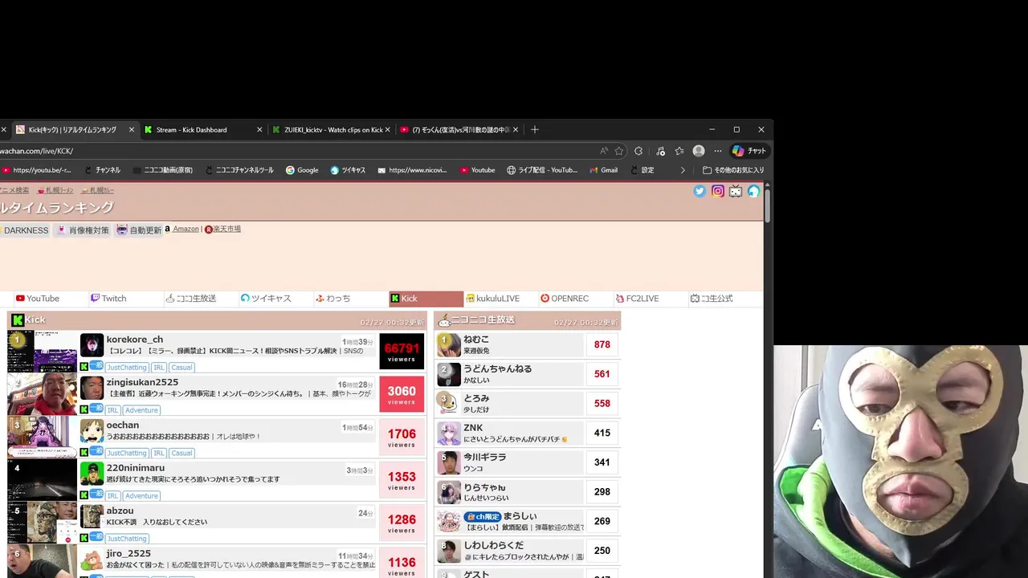Select the Kick リアルタイムランキング browser tab

coord(75,129)
